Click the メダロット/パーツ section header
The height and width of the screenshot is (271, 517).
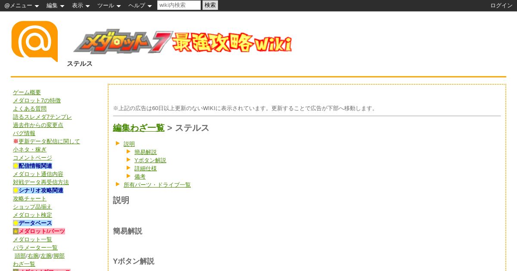(x=42, y=231)
